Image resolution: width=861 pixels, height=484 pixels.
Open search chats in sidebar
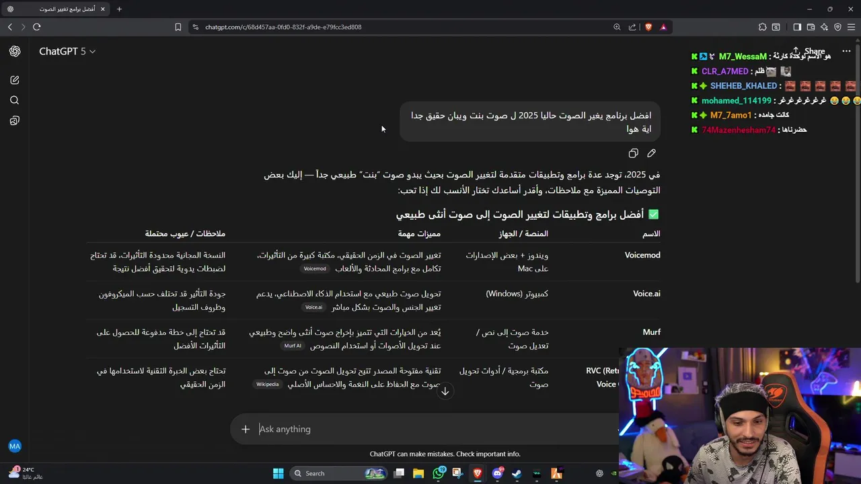pos(15,100)
